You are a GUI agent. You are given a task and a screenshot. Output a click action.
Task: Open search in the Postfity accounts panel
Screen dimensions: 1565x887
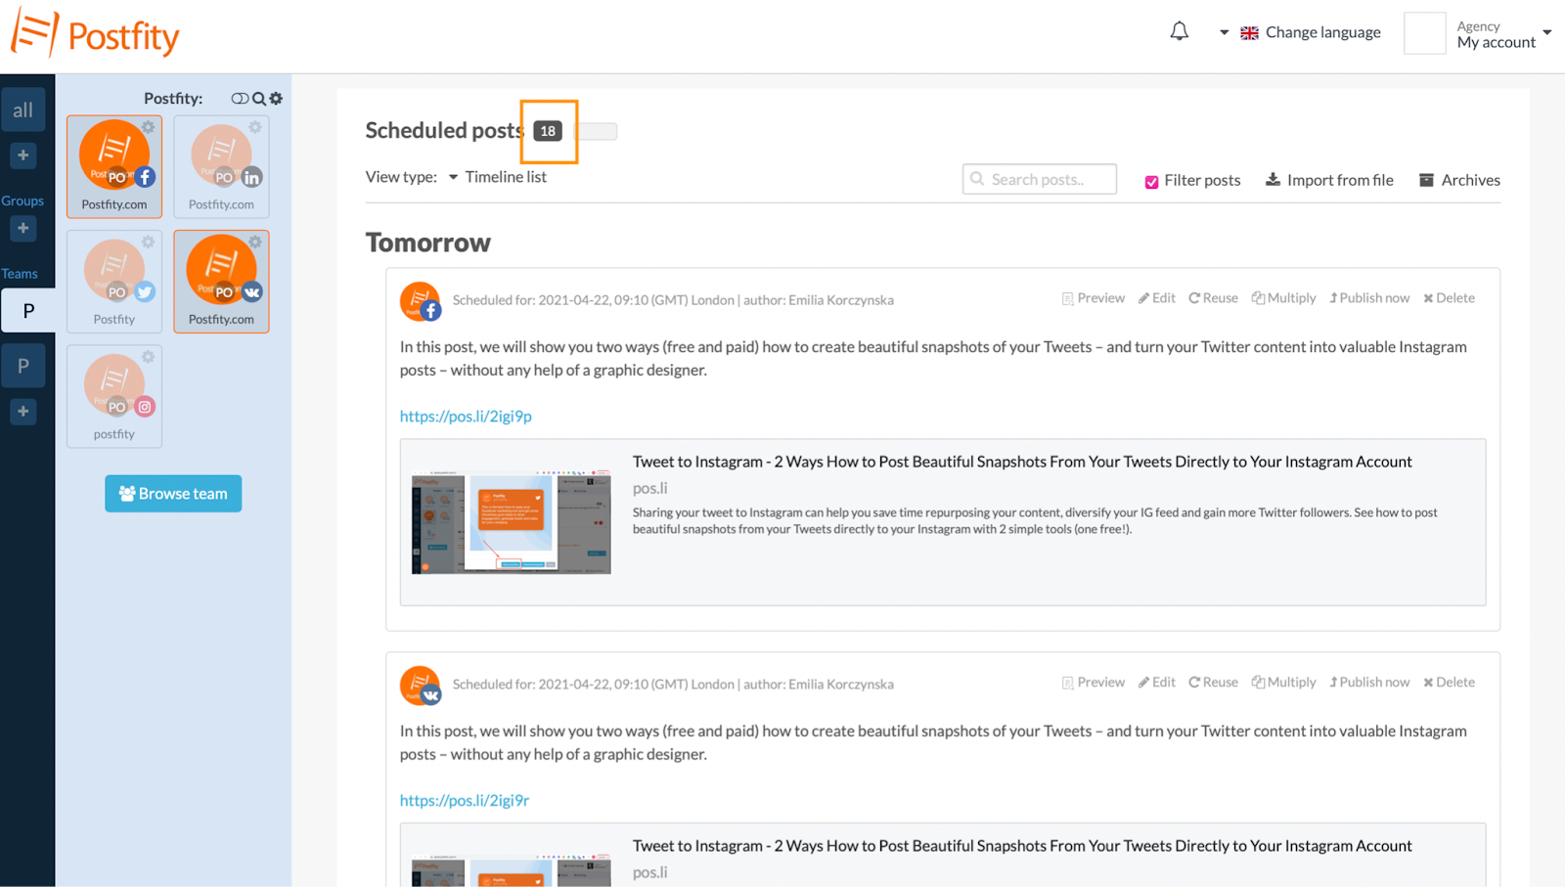click(x=259, y=99)
